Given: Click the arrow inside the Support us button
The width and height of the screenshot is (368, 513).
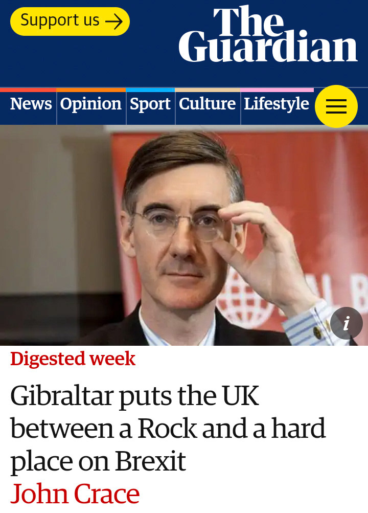Looking at the screenshot, I should pos(114,21).
